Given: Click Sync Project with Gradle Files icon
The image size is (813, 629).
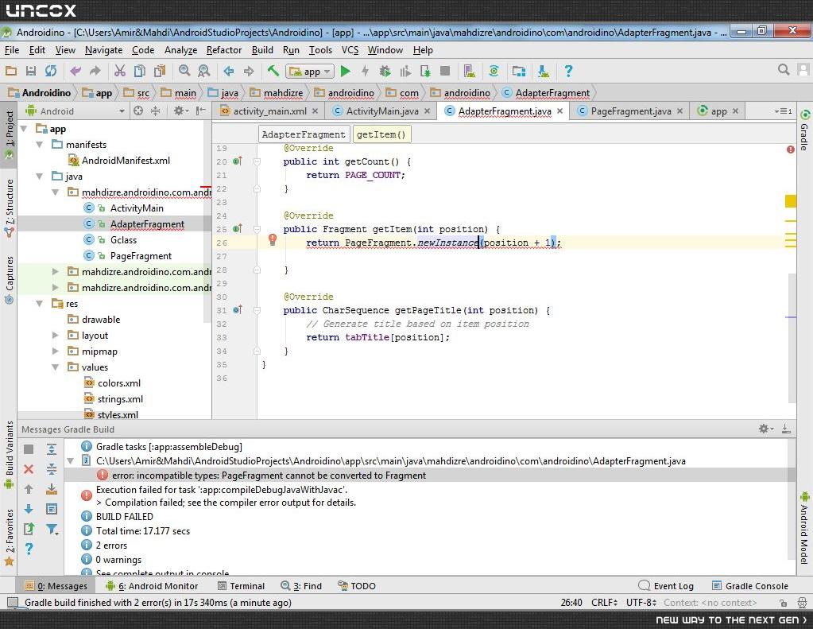Looking at the screenshot, I should [494, 71].
